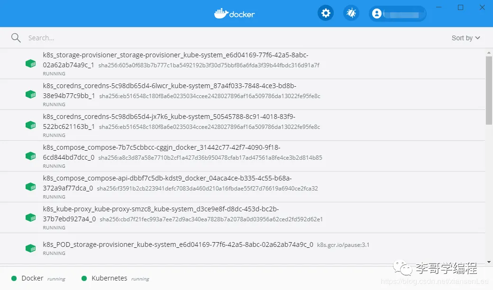This screenshot has width=493, height=290.
Task: Click scrollbar up arrow
Action: 489,53
